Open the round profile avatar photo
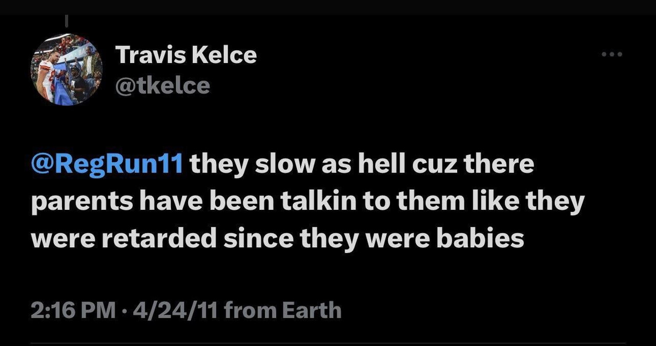The width and height of the screenshot is (656, 346). tap(67, 70)
